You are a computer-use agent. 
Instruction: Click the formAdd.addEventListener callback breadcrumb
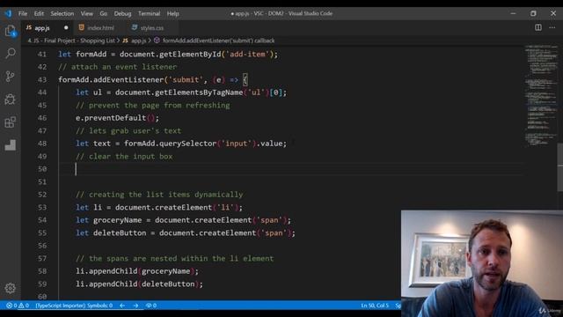pyautogui.click(x=215, y=41)
